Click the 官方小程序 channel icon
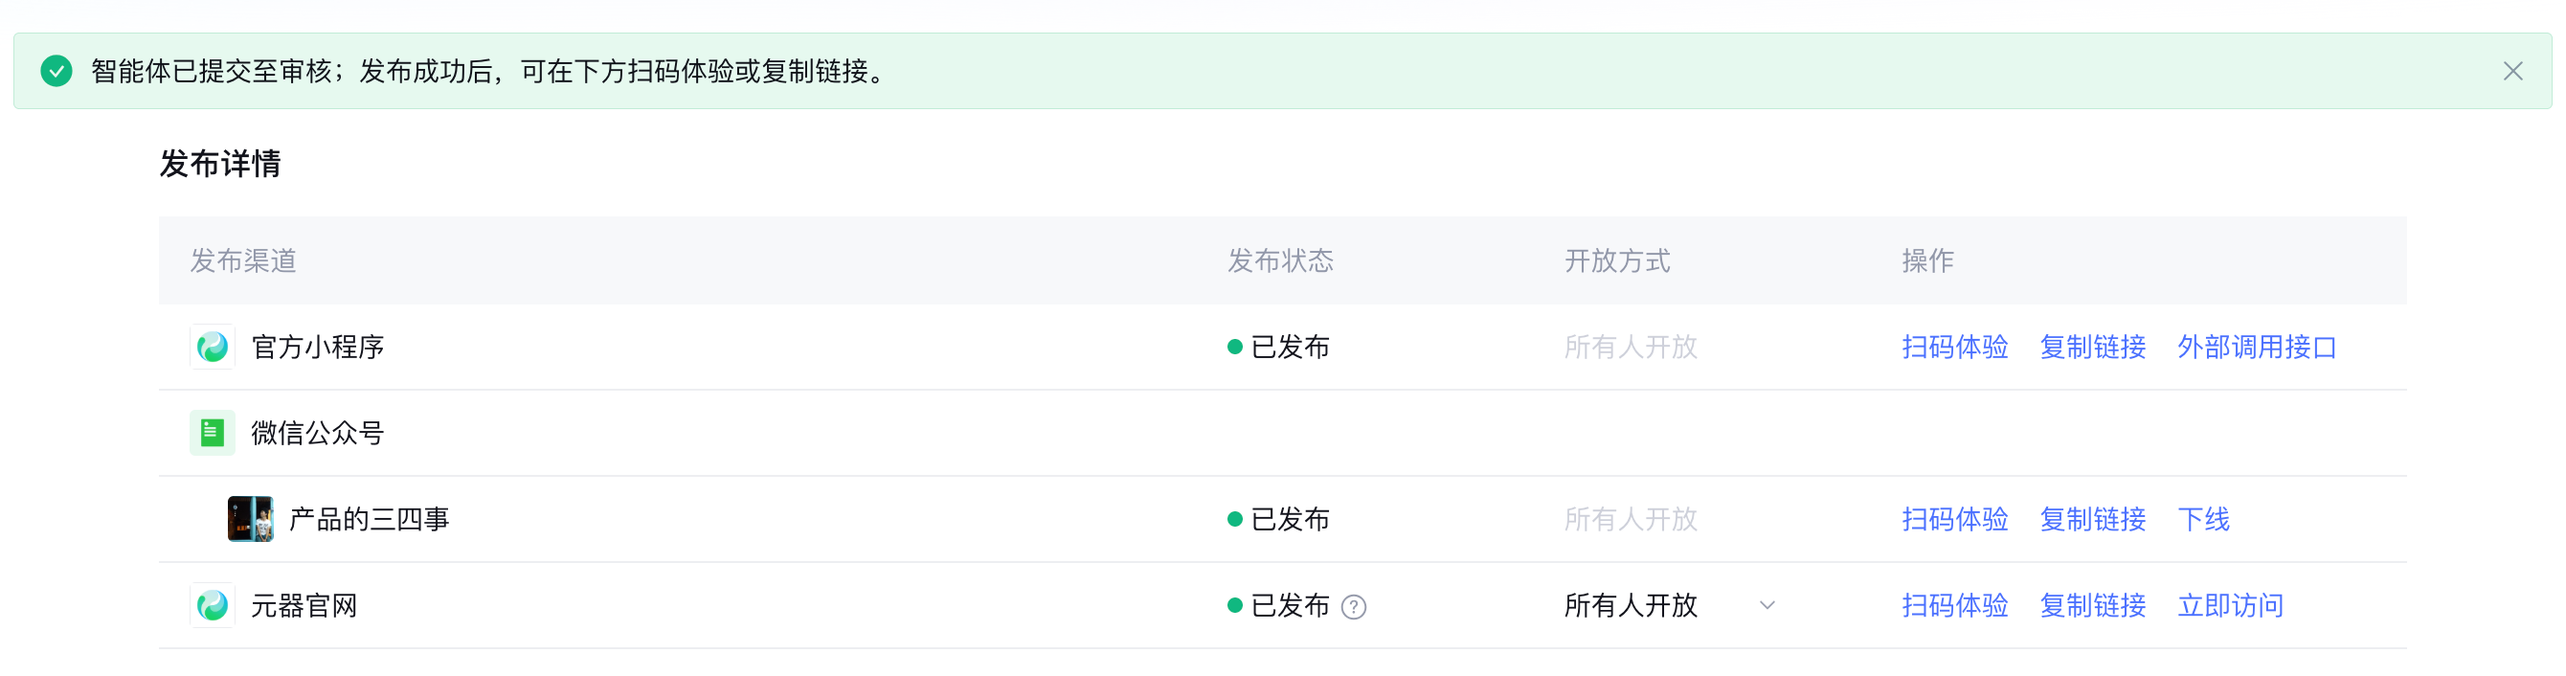 pyautogui.click(x=213, y=347)
